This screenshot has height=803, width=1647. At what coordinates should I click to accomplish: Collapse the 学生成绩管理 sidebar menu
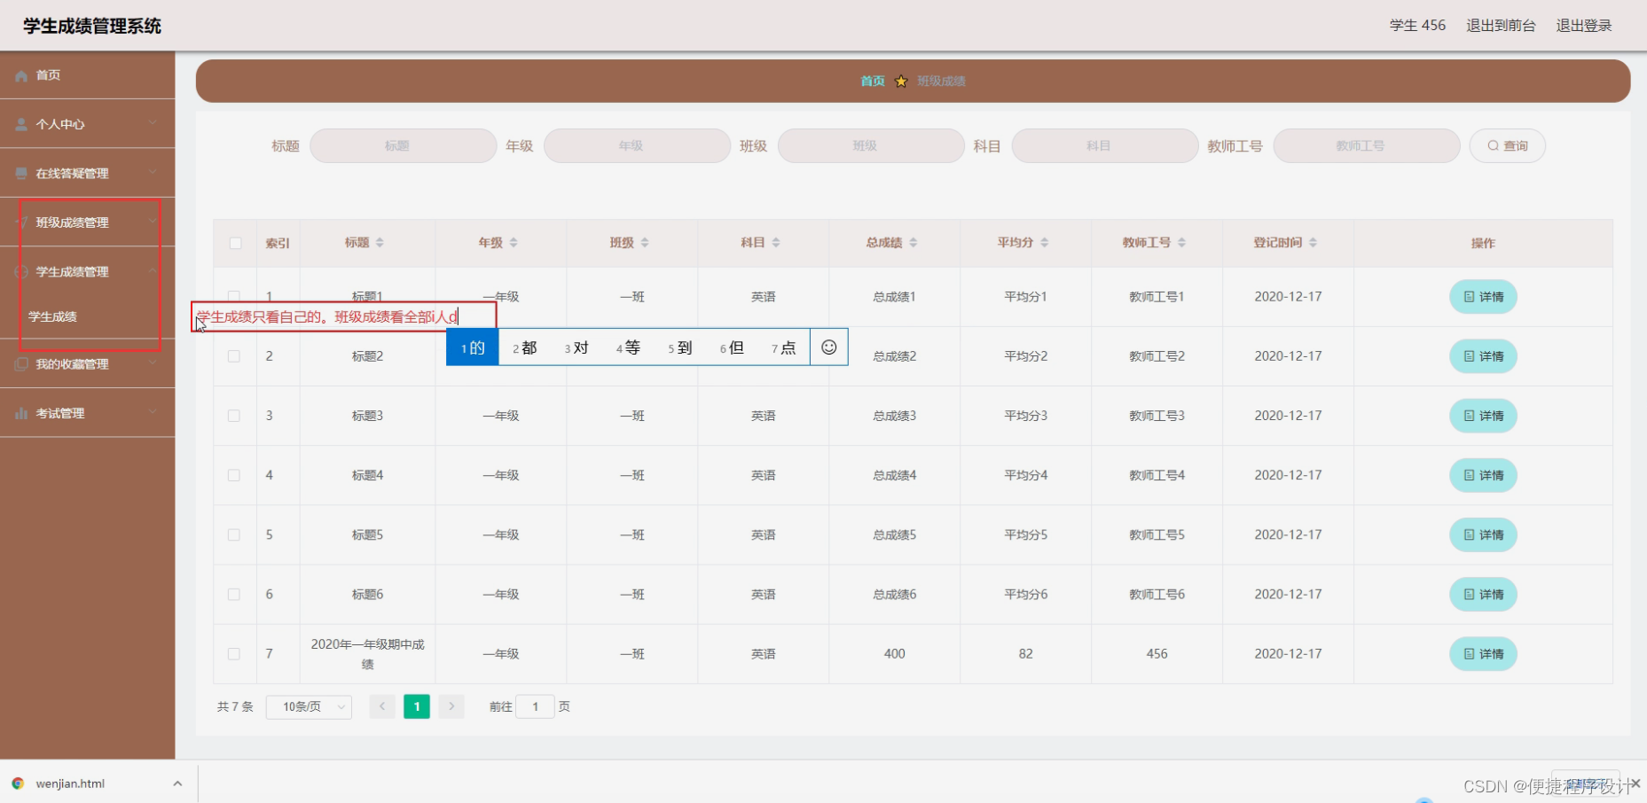[x=153, y=271]
